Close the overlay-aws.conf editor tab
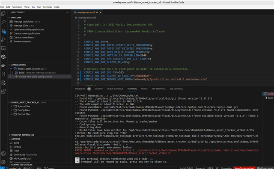The width and height of the screenshot is (274, 169). pos(100,12)
